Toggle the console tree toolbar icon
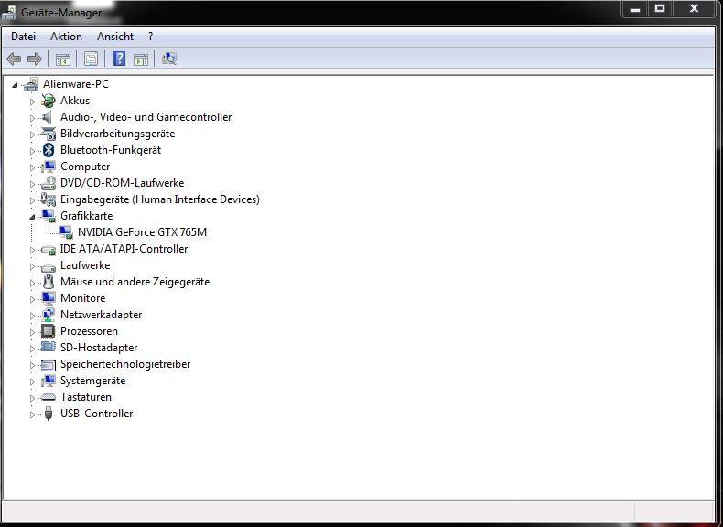This screenshot has height=527, width=723. click(63, 59)
